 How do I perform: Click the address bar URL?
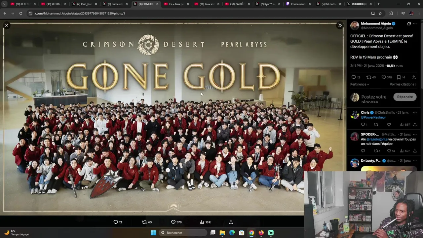(80, 13)
